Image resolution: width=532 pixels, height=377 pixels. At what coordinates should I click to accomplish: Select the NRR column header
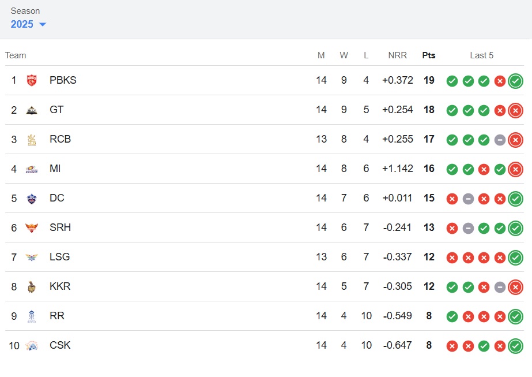click(397, 55)
